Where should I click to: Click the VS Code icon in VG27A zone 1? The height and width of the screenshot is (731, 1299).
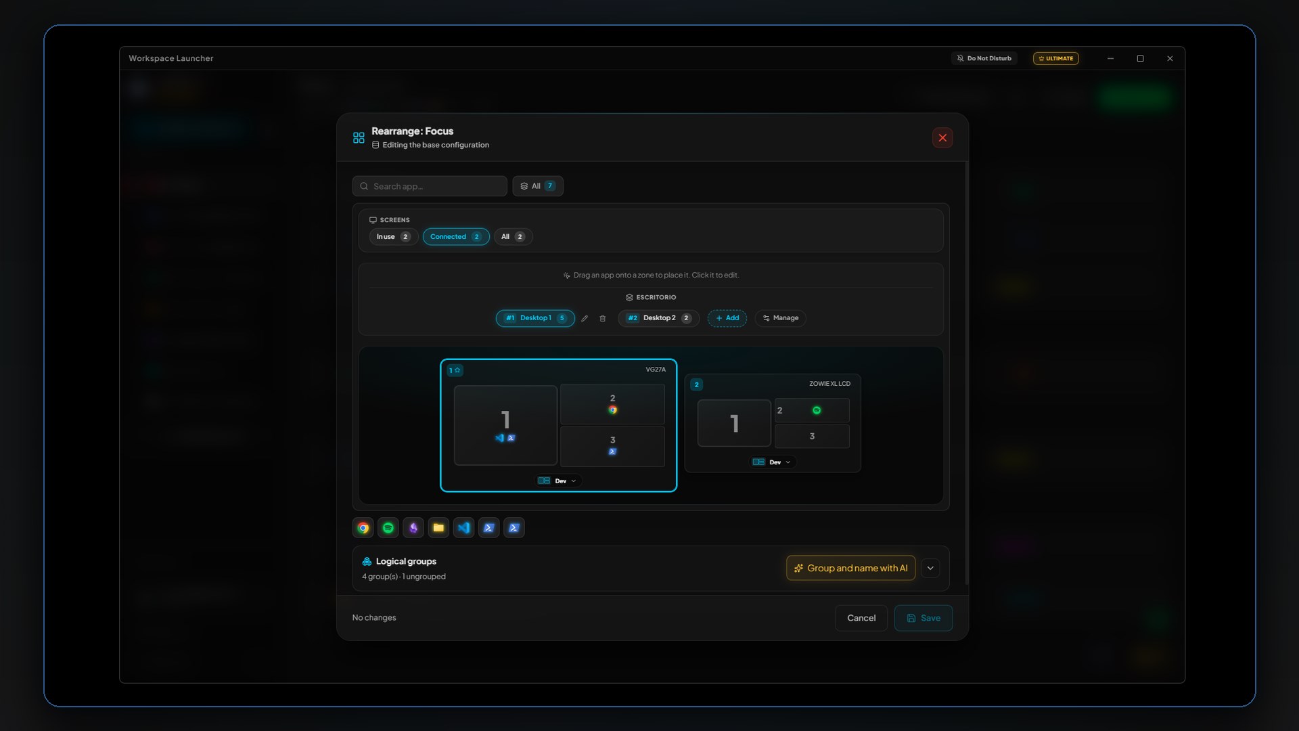click(x=500, y=438)
